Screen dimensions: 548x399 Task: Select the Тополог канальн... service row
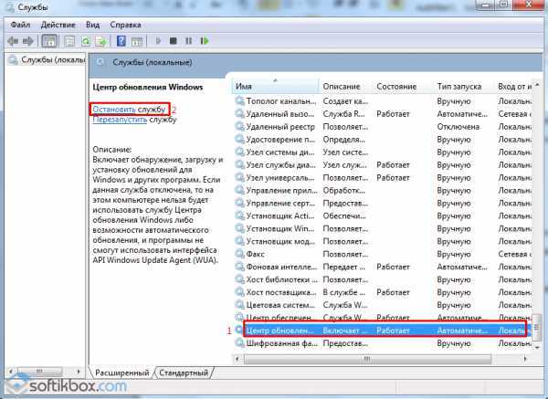[x=384, y=101]
